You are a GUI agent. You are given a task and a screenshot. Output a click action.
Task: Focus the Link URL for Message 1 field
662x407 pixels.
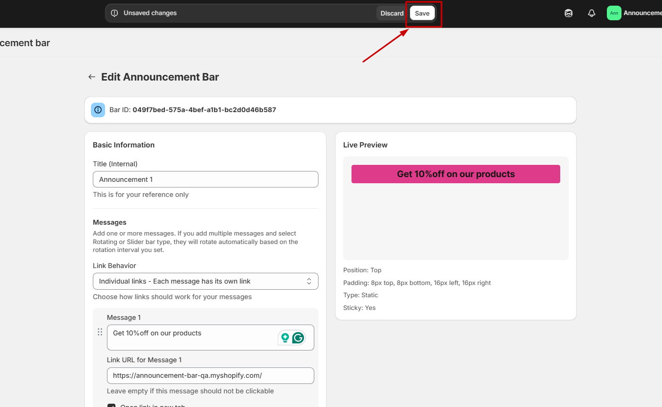pyautogui.click(x=210, y=375)
